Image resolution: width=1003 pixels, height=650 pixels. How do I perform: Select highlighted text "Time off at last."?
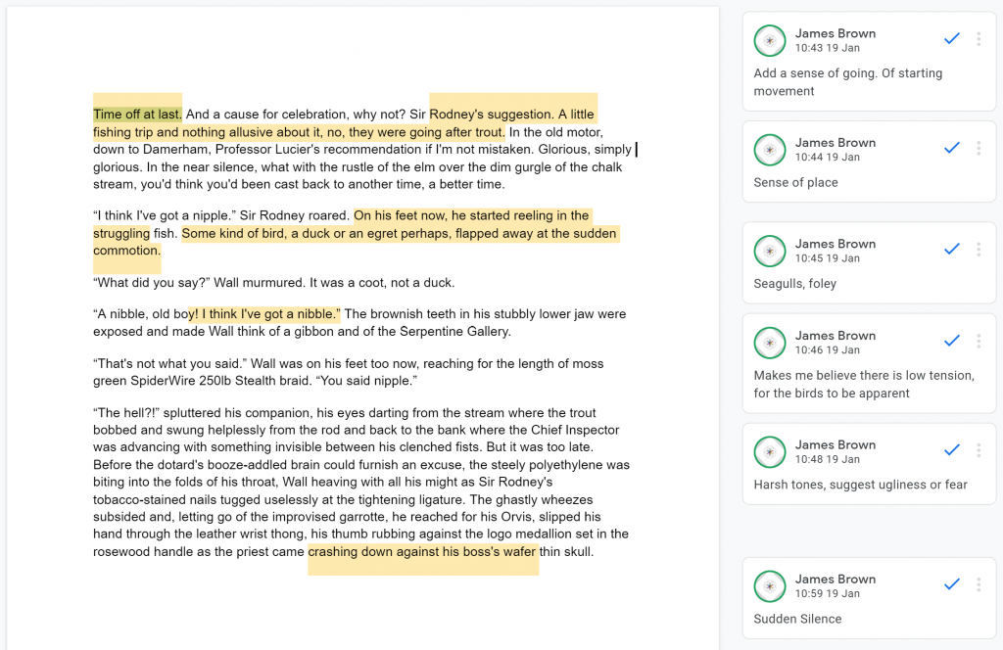pyautogui.click(x=137, y=115)
